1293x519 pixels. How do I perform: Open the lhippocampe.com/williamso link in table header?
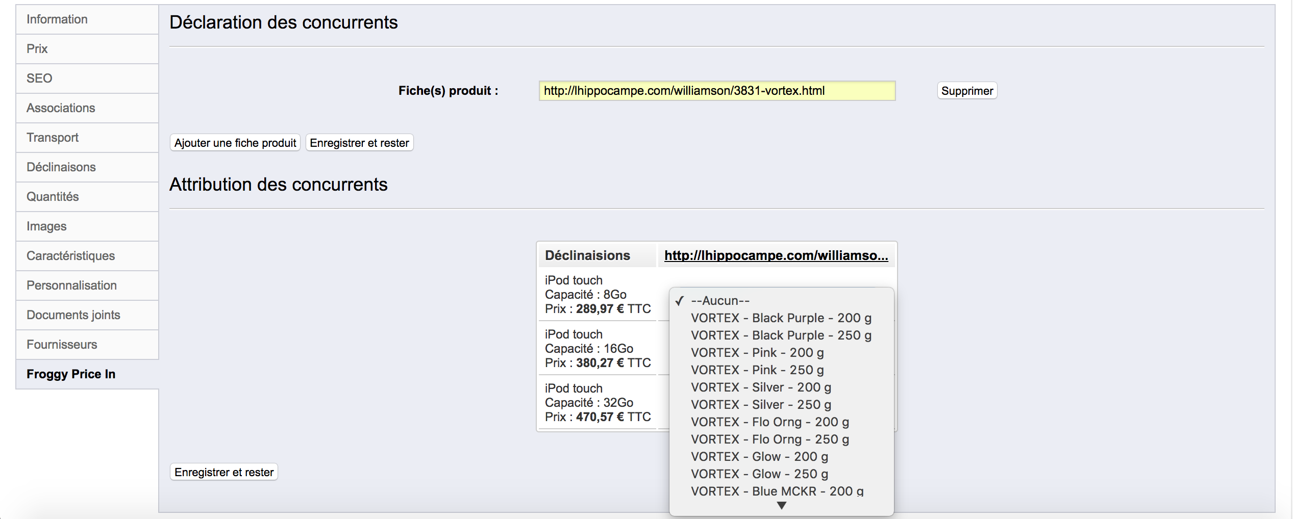(x=776, y=255)
